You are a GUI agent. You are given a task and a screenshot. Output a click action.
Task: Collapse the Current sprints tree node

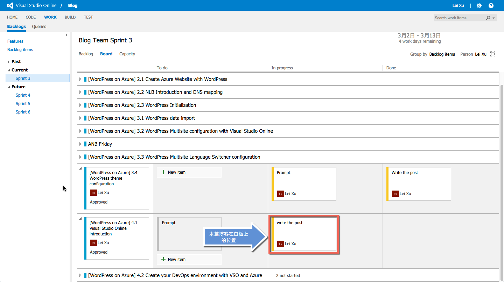9,70
